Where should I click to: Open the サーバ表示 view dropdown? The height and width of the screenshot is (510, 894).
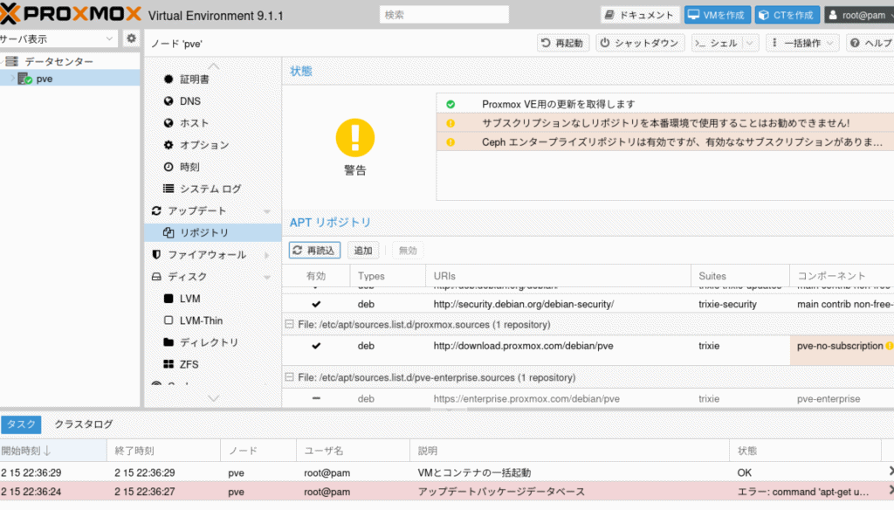[x=58, y=38]
